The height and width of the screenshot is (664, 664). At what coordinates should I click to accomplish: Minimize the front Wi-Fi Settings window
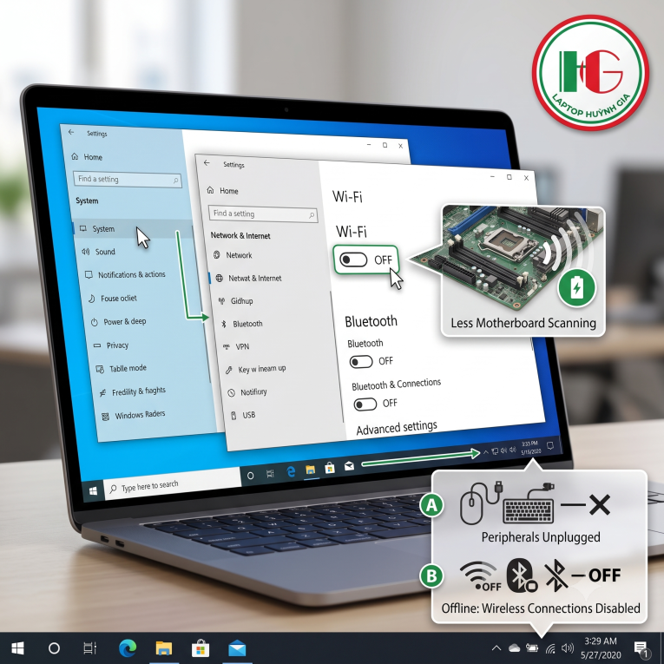click(492, 176)
